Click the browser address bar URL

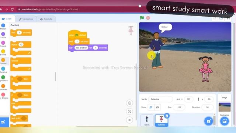(x=50, y=9)
